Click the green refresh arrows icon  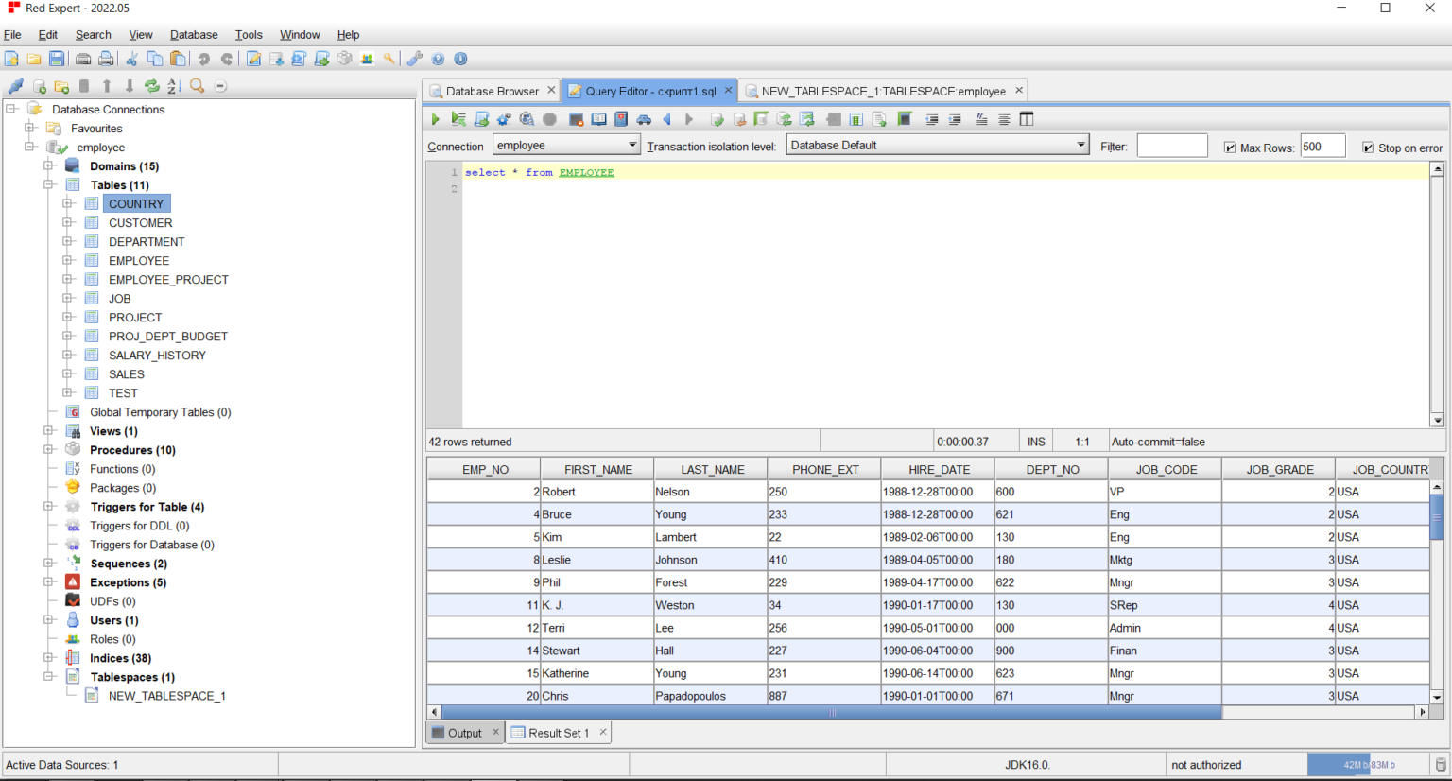point(151,86)
